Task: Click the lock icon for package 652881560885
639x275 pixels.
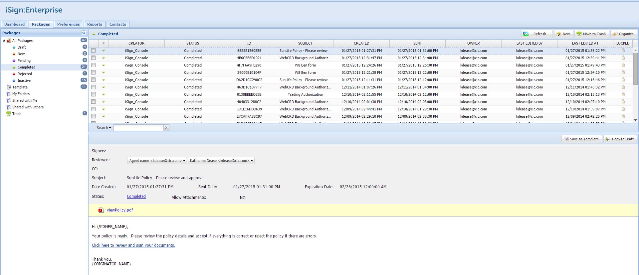Action: pos(623,51)
